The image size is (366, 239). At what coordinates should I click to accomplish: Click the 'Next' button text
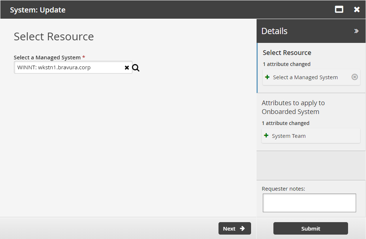click(x=229, y=228)
